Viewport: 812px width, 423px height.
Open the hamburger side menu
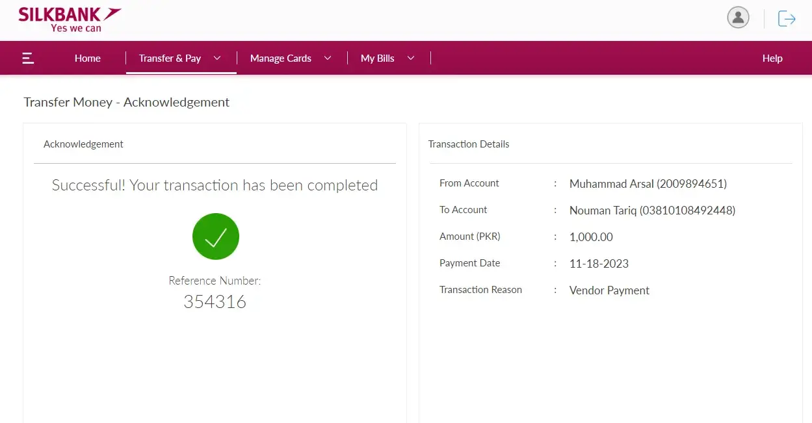(28, 58)
